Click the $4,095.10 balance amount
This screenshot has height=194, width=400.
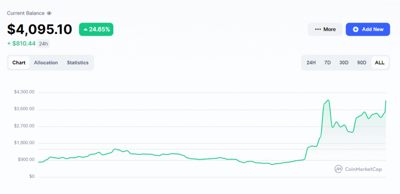[39, 29]
